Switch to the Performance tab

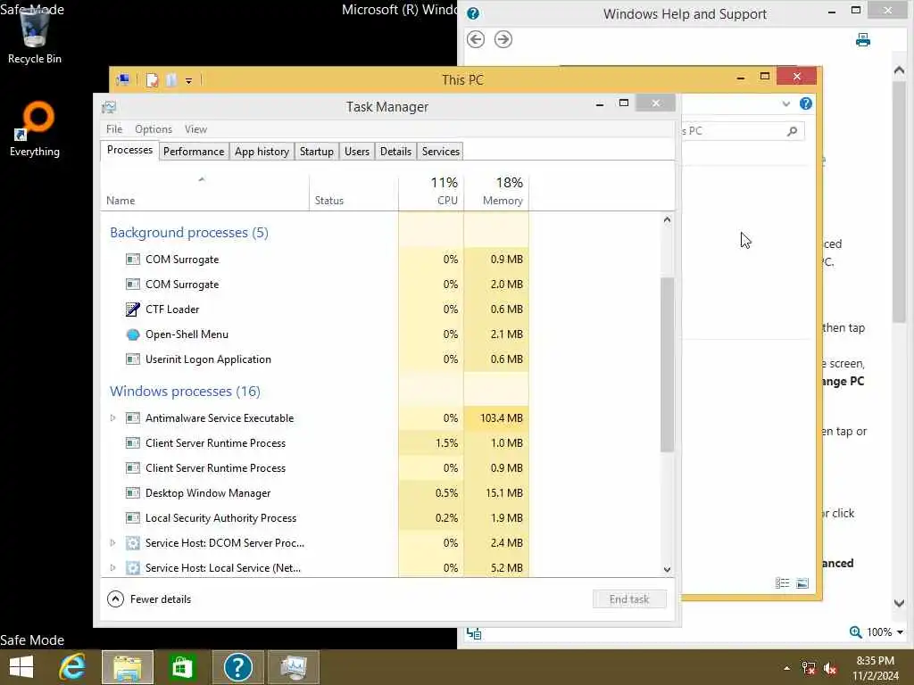194,152
